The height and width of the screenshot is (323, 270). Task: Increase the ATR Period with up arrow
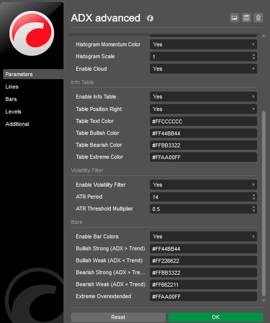[254, 195]
